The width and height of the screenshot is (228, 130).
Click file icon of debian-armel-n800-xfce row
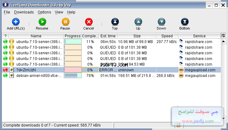click(x=12, y=75)
